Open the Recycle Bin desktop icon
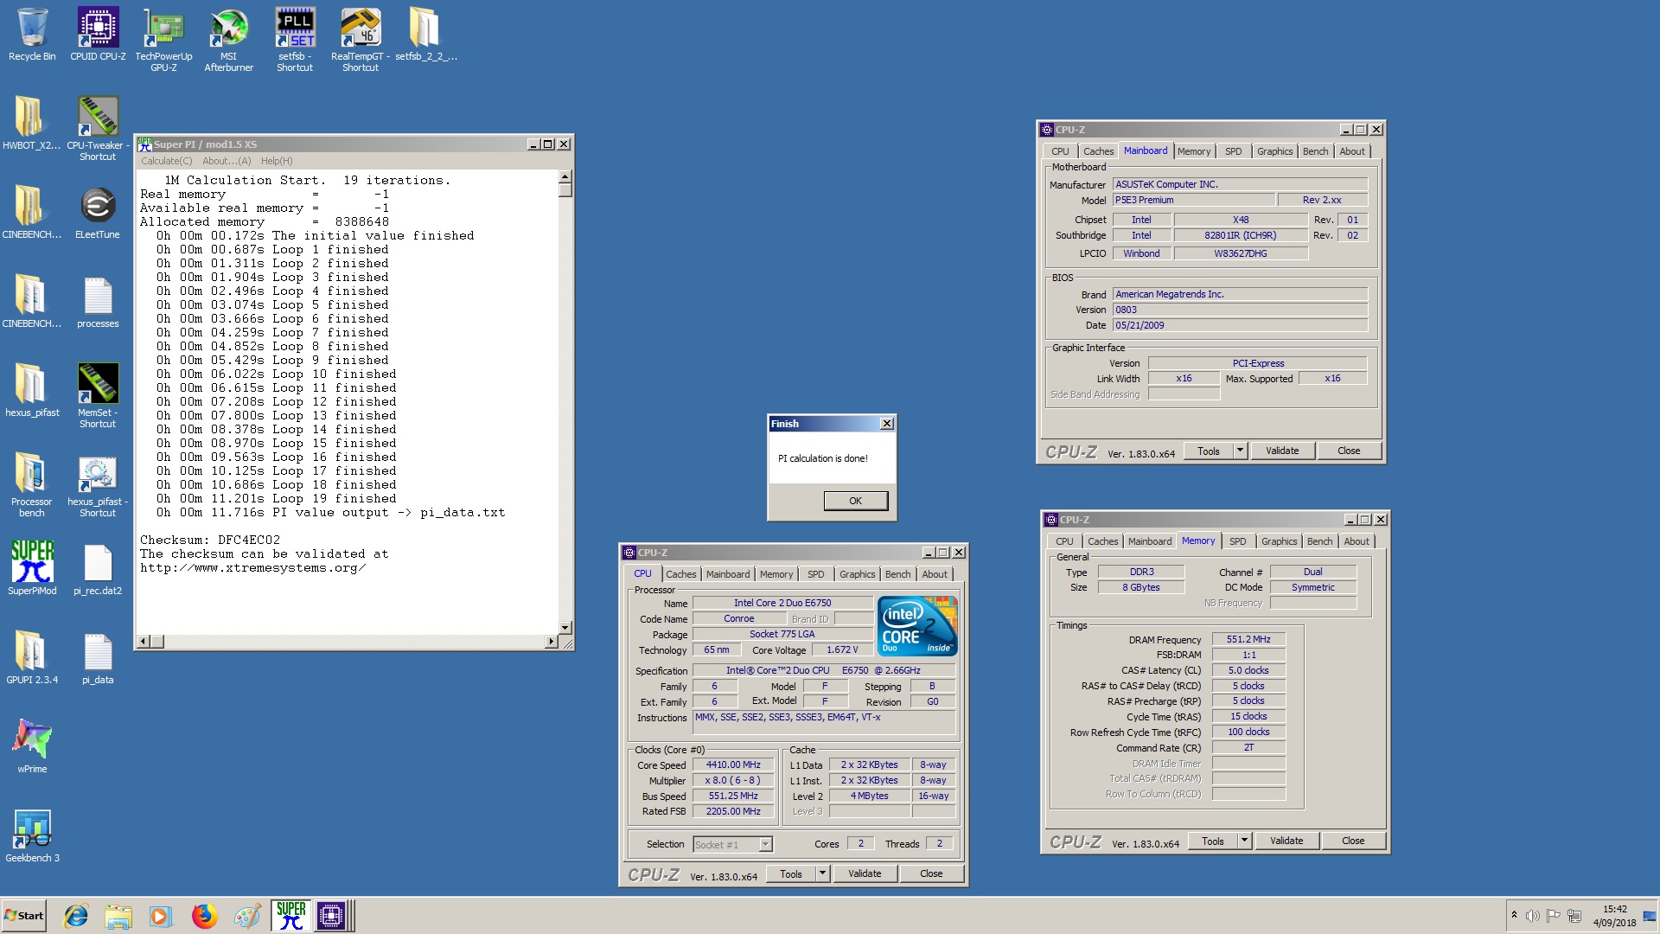The height and width of the screenshot is (934, 1660). [x=32, y=35]
